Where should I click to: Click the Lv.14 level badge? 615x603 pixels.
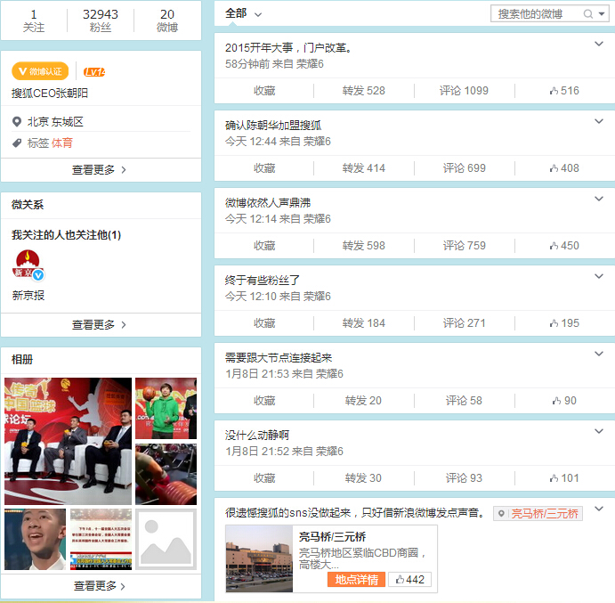[94, 72]
